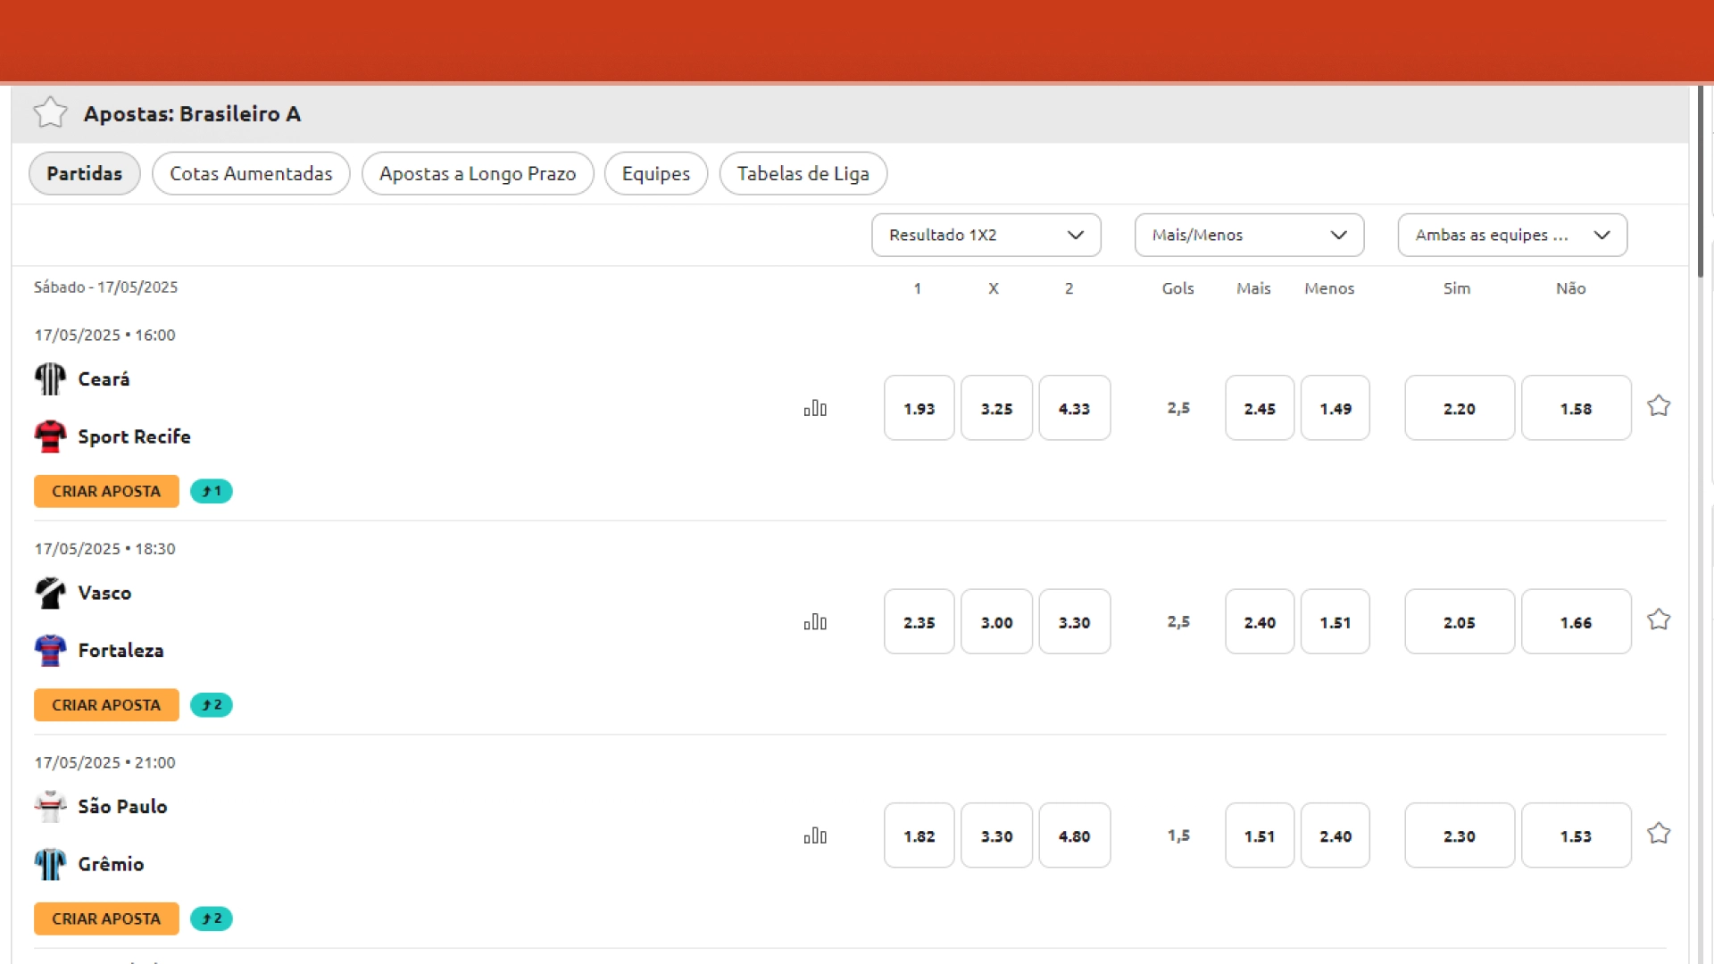
Task: Select Sim at 2.05 for Vasco match
Action: (1460, 622)
